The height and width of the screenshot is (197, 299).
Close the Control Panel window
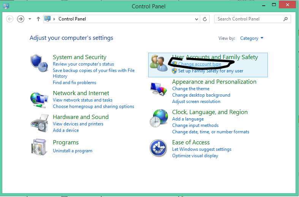(x=287, y=5)
